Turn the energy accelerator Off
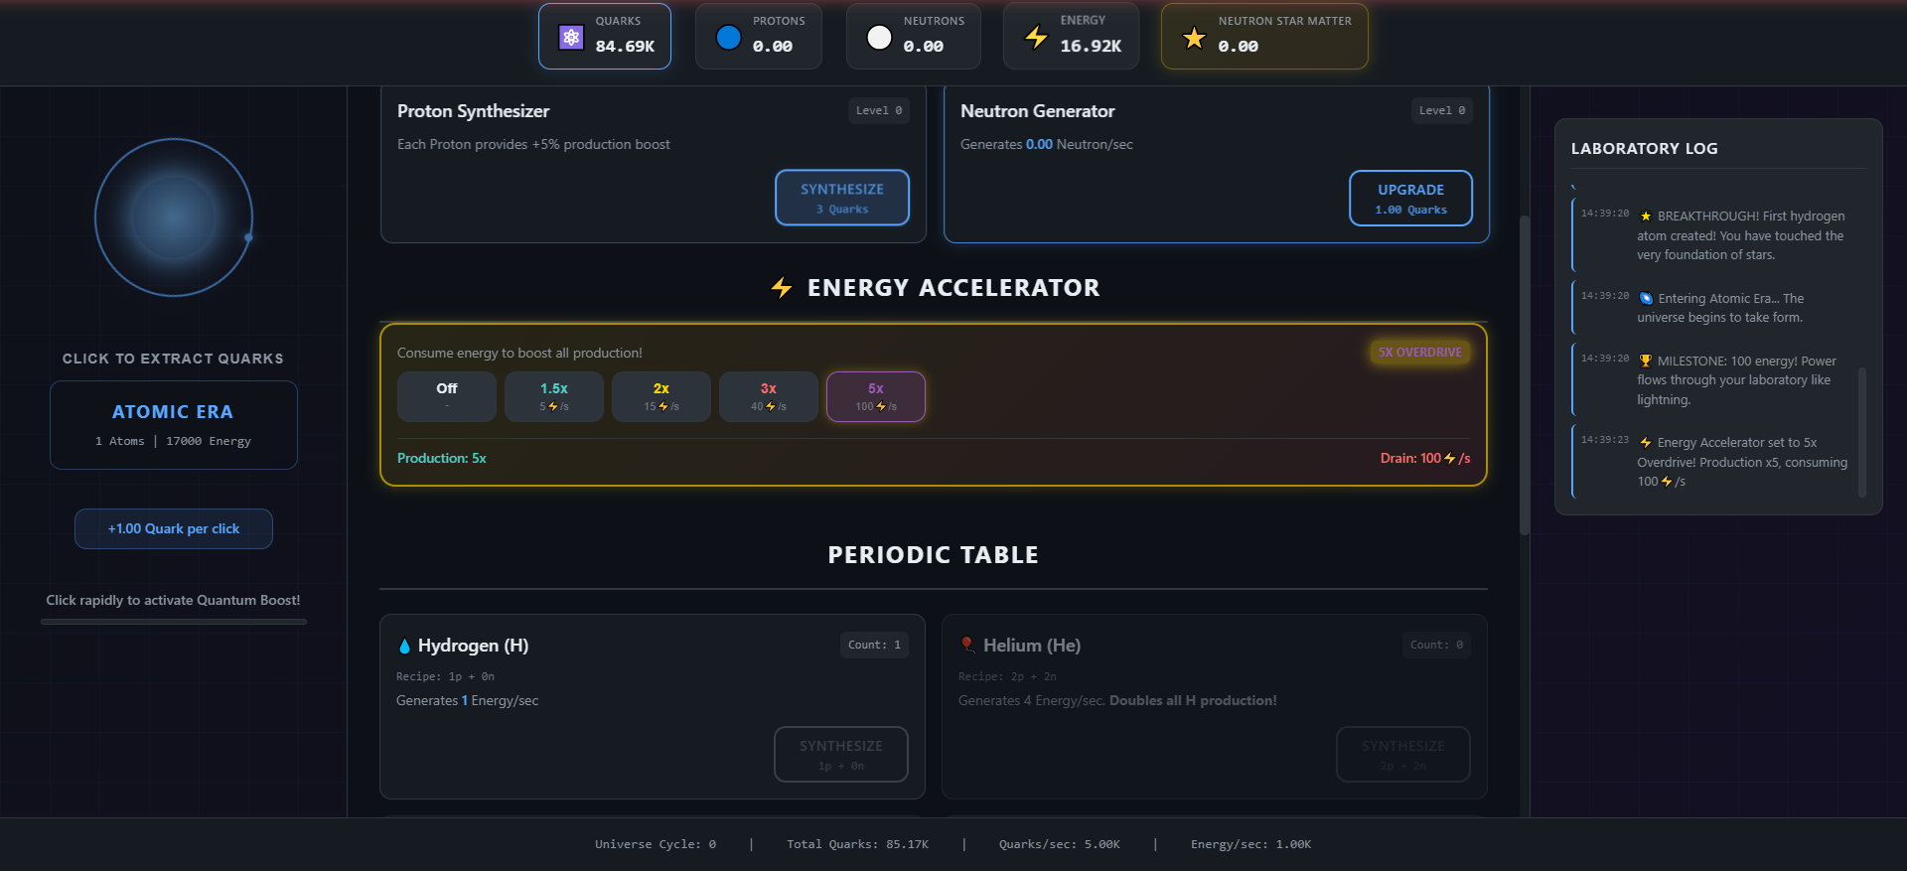The image size is (1907, 871). [447, 396]
